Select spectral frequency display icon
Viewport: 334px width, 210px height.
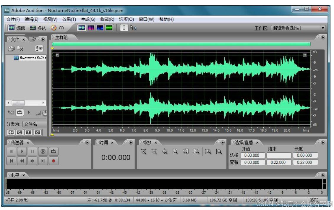(x=91, y=28)
